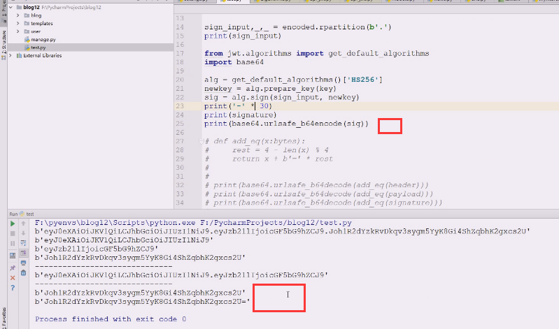Click the 'test' tab in Run panel

point(30,214)
